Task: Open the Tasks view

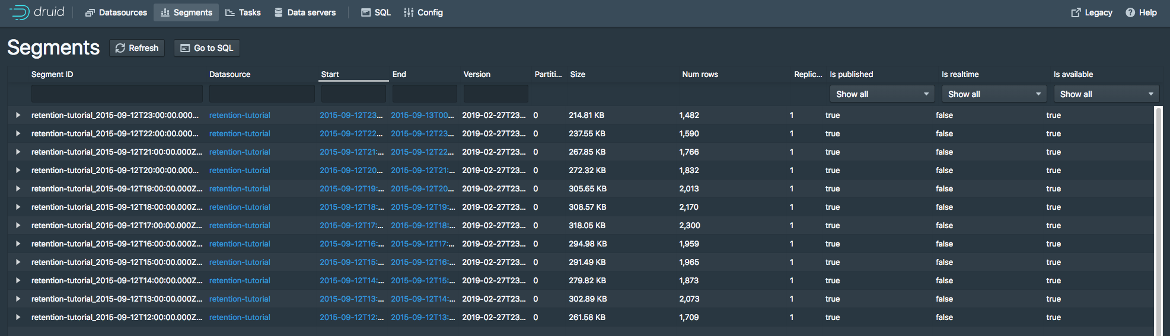Action: (x=243, y=12)
